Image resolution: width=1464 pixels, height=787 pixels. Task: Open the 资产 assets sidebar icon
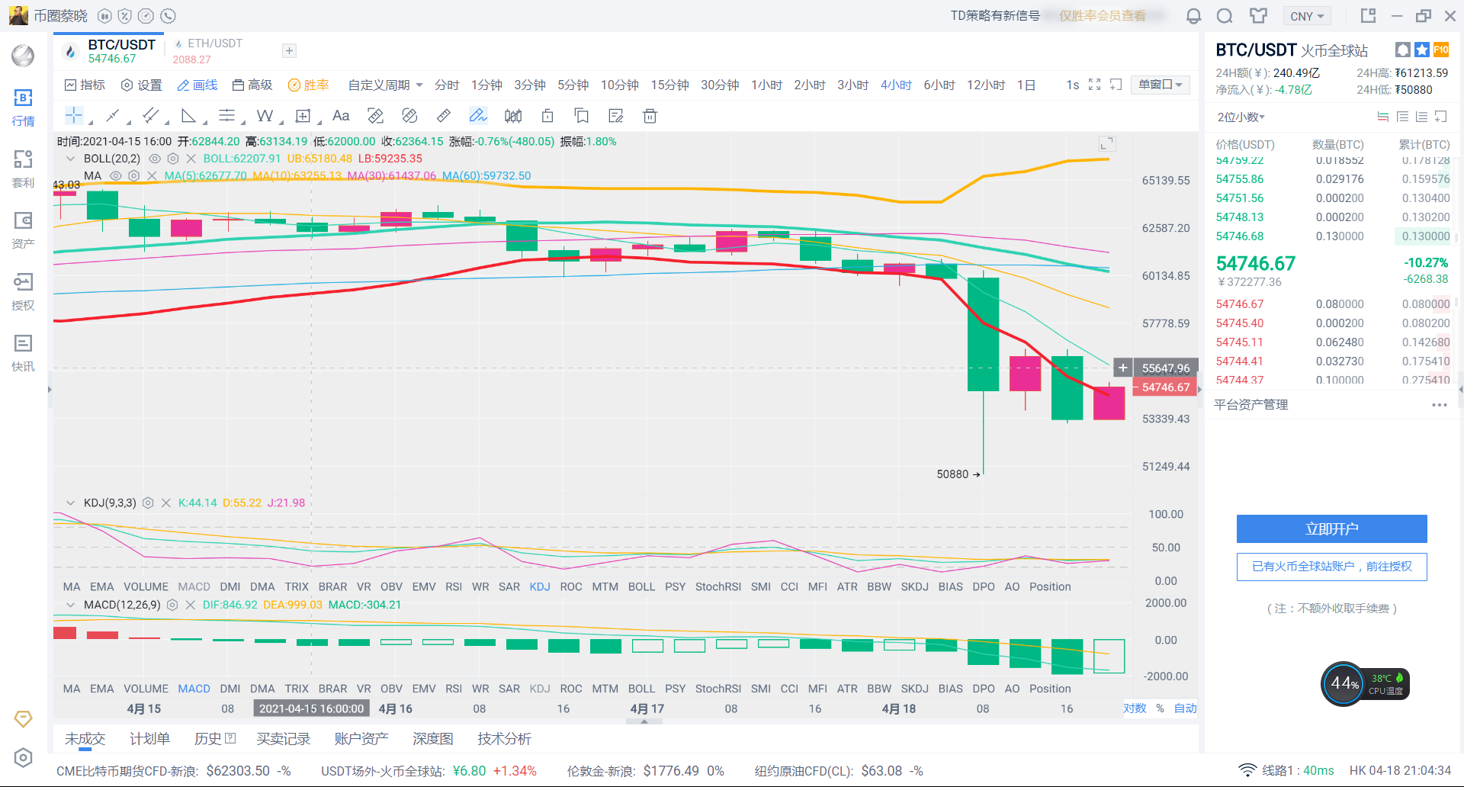pos(23,230)
